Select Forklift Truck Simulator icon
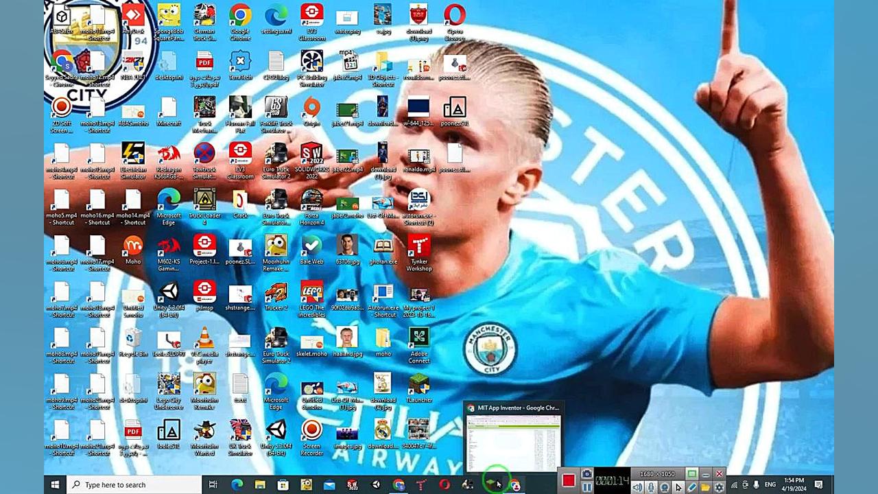This screenshot has width=878, height=494. pyautogui.click(x=276, y=115)
